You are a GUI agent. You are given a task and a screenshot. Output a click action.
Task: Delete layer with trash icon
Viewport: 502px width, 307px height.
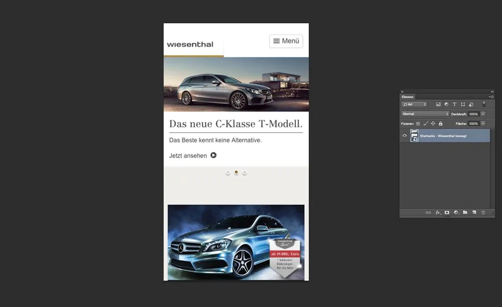[483, 213]
